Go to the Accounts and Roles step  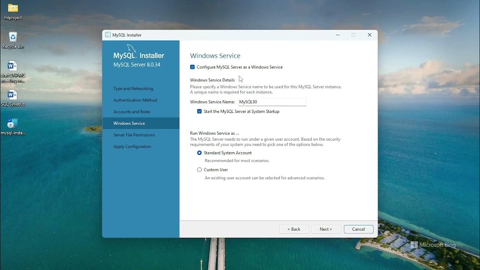132,112
